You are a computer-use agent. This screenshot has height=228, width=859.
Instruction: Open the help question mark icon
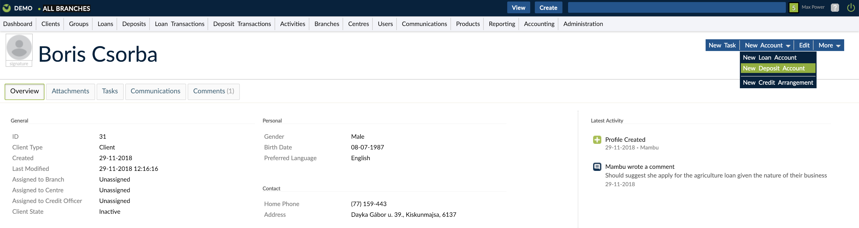(835, 8)
